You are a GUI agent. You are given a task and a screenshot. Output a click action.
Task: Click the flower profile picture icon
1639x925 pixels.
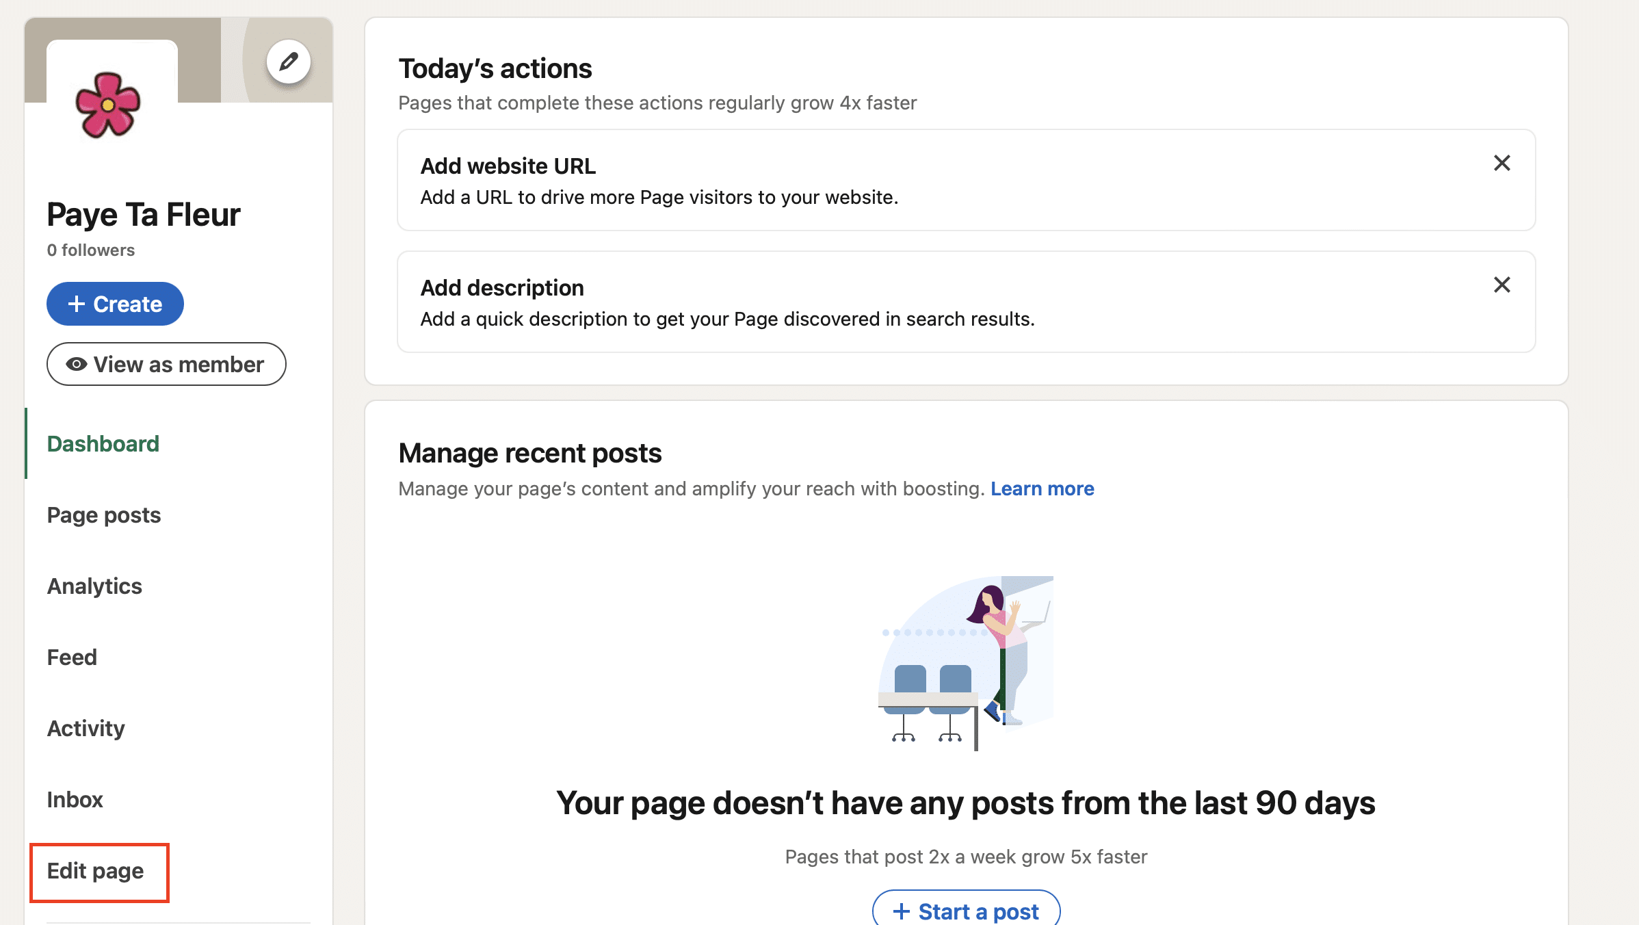coord(110,106)
